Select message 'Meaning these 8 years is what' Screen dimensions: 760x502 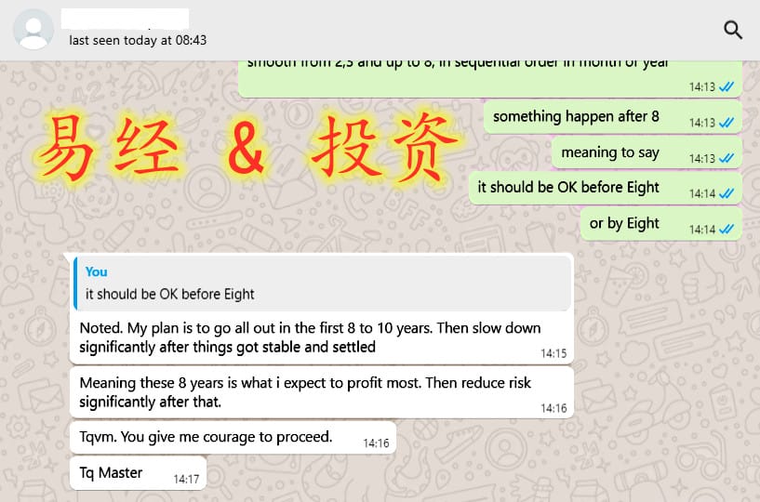(322, 392)
